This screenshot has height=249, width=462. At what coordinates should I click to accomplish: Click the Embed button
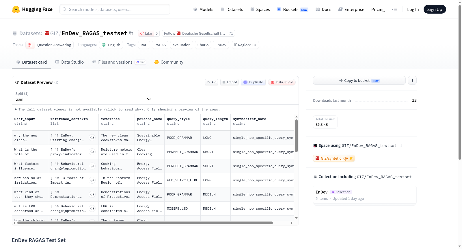coord(230,82)
